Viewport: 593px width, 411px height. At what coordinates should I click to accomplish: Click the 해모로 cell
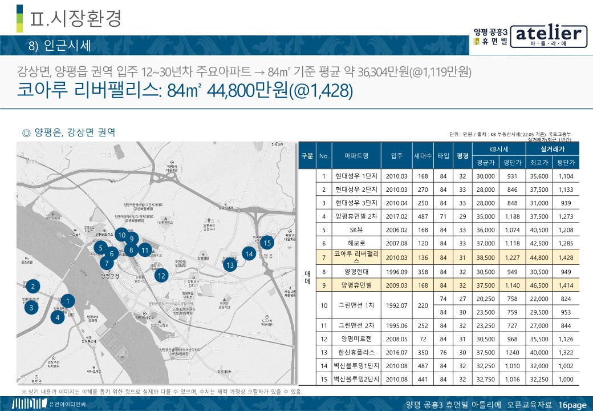pyautogui.click(x=356, y=243)
